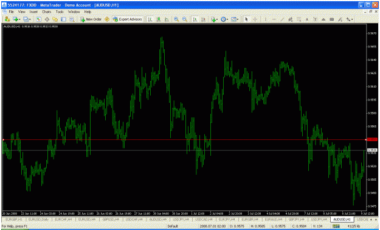The height and width of the screenshot is (230, 380).
Task: Switch to the EURJPY,H4 chart tab
Action: (227, 219)
